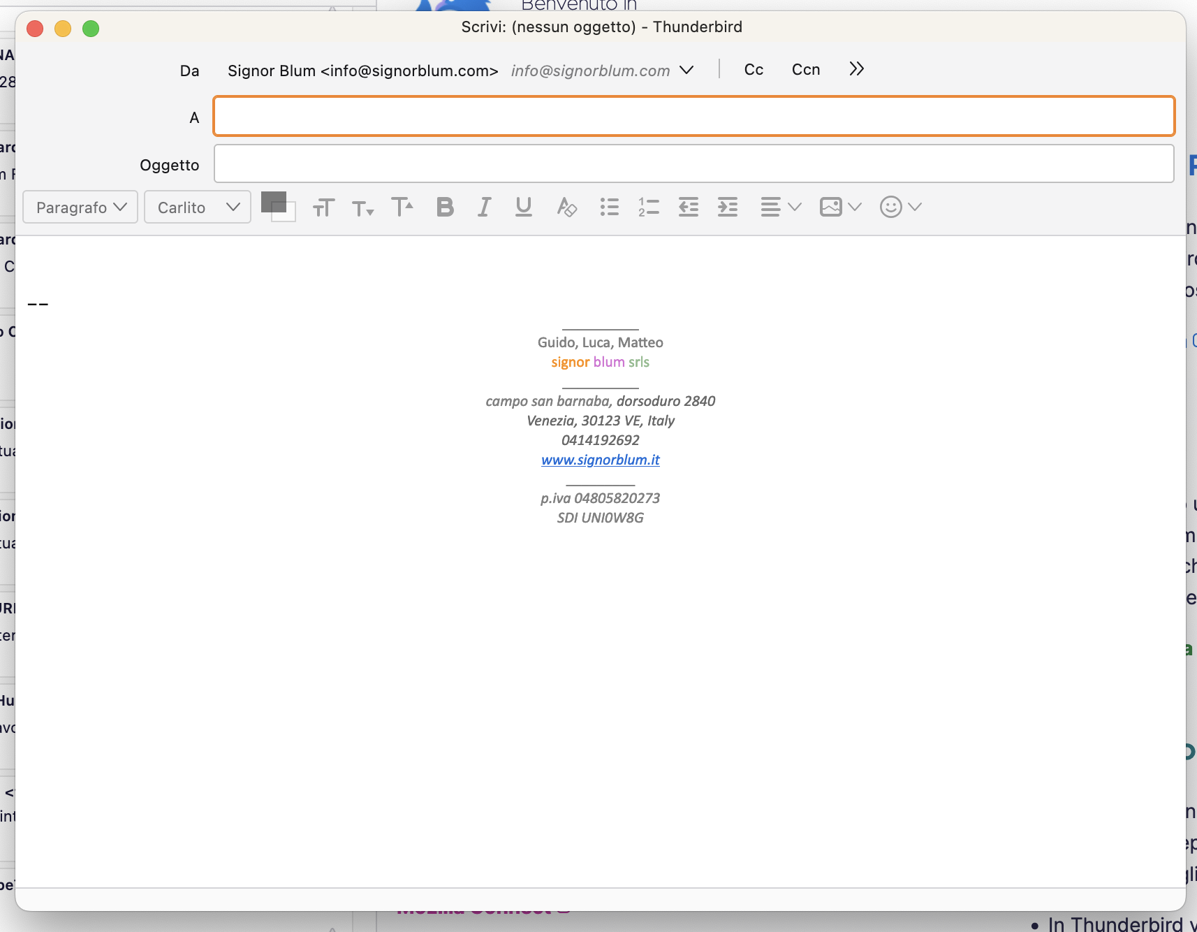
Task: Insert a numbered list
Action: coord(649,207)
